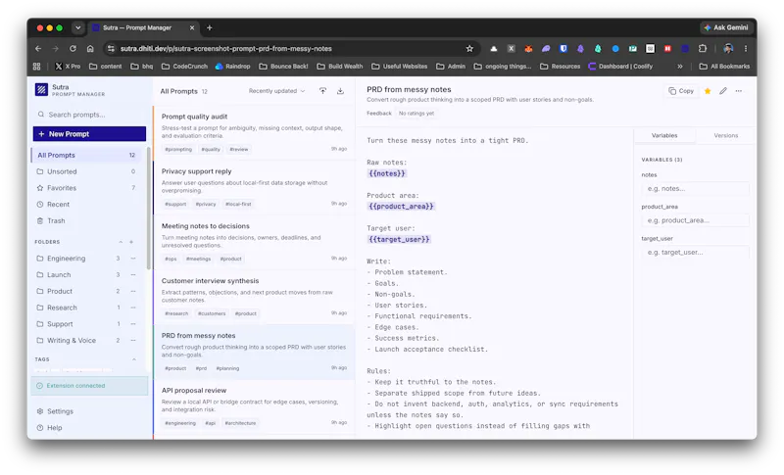Screen dimensions: 784x475
Task: Open Writing & Voice folder's options menu
Action: [x=133, y=341]
